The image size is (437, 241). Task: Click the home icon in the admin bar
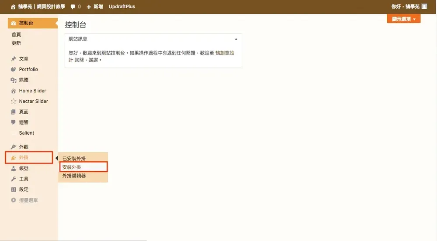[x=13, y=7]
